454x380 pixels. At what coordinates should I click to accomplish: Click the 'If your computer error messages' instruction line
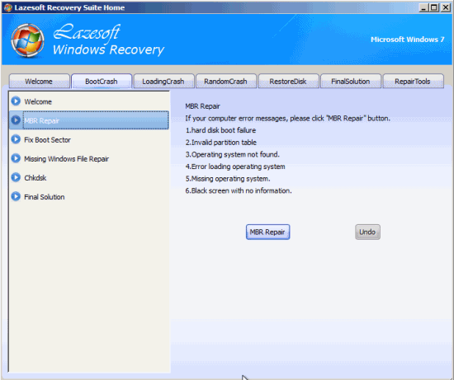coord(288,118)
